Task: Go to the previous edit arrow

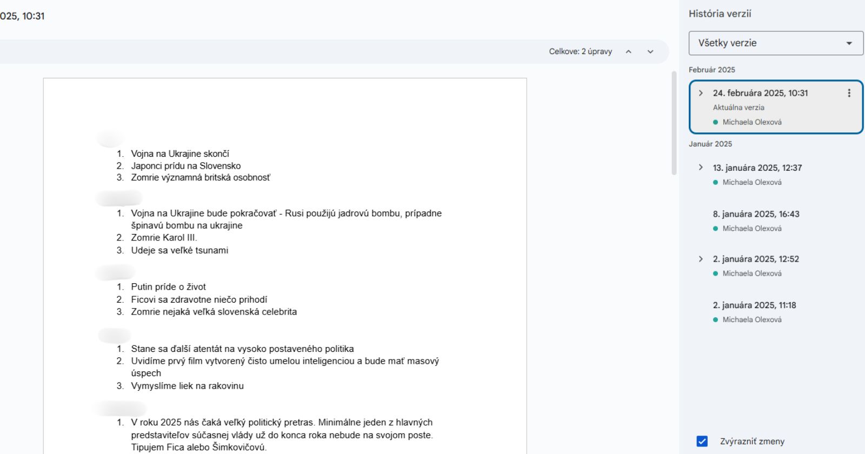Action: [628, 52]
